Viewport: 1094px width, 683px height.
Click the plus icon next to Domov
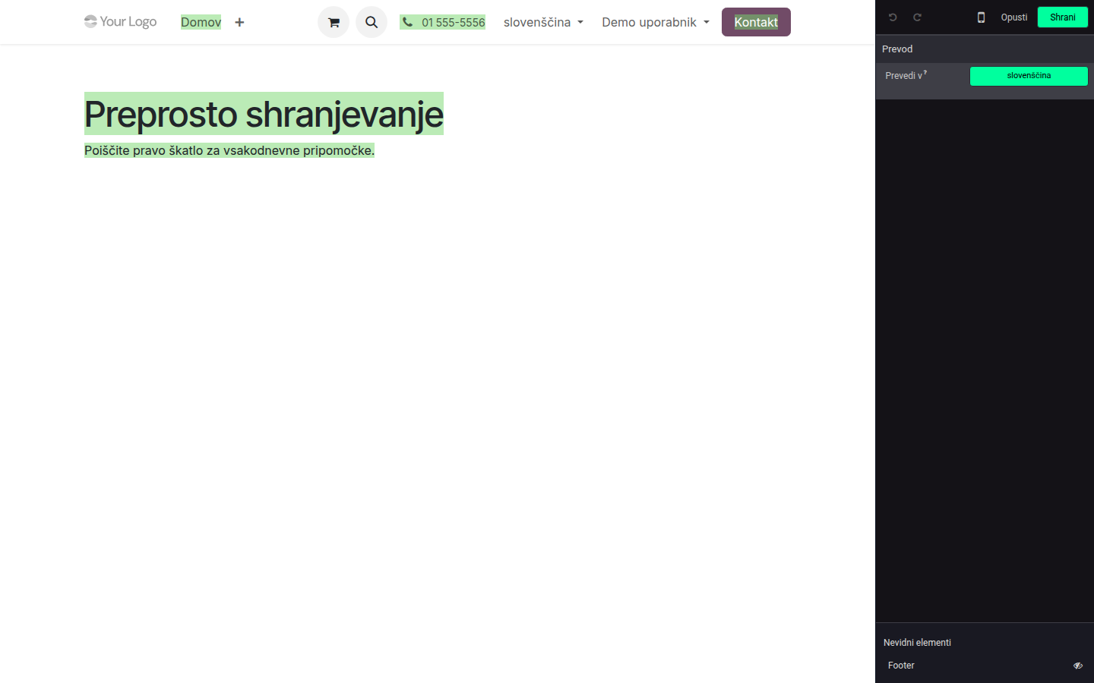pos(239,22)
